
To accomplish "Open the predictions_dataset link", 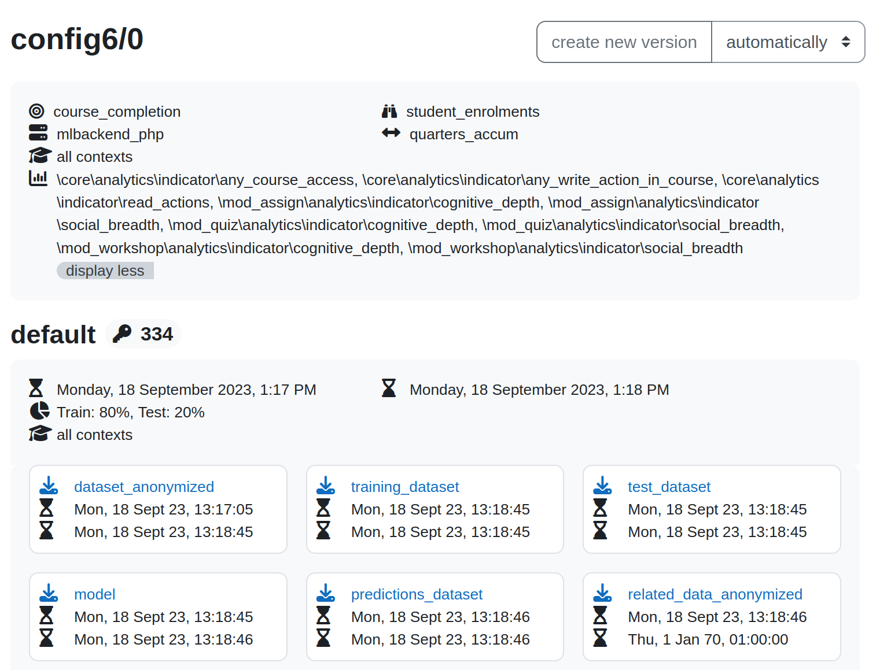I will pos(417,594).
